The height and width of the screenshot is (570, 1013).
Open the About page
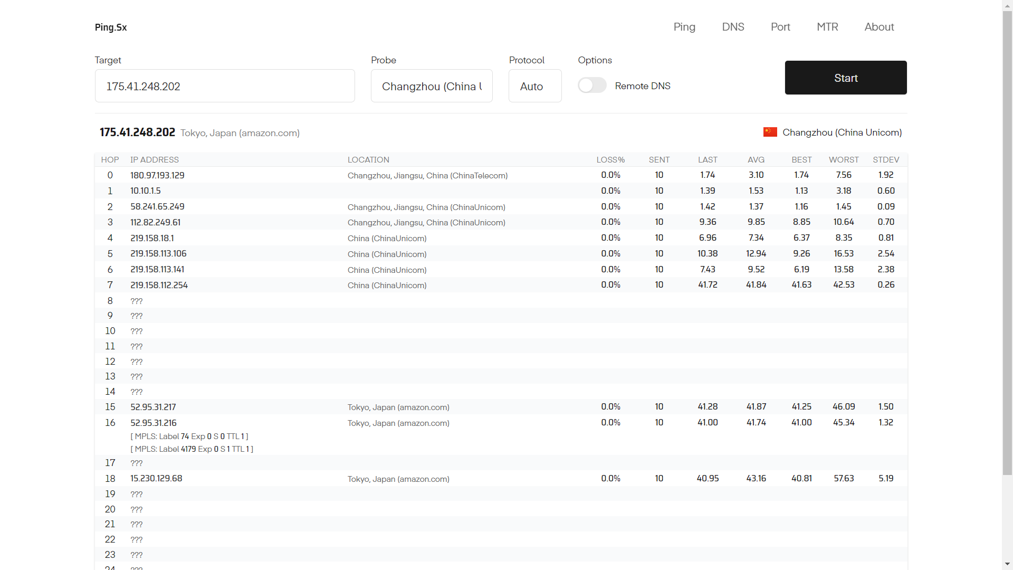879,27
